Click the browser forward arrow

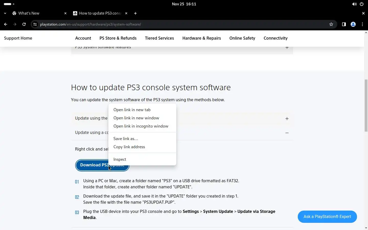15,24
